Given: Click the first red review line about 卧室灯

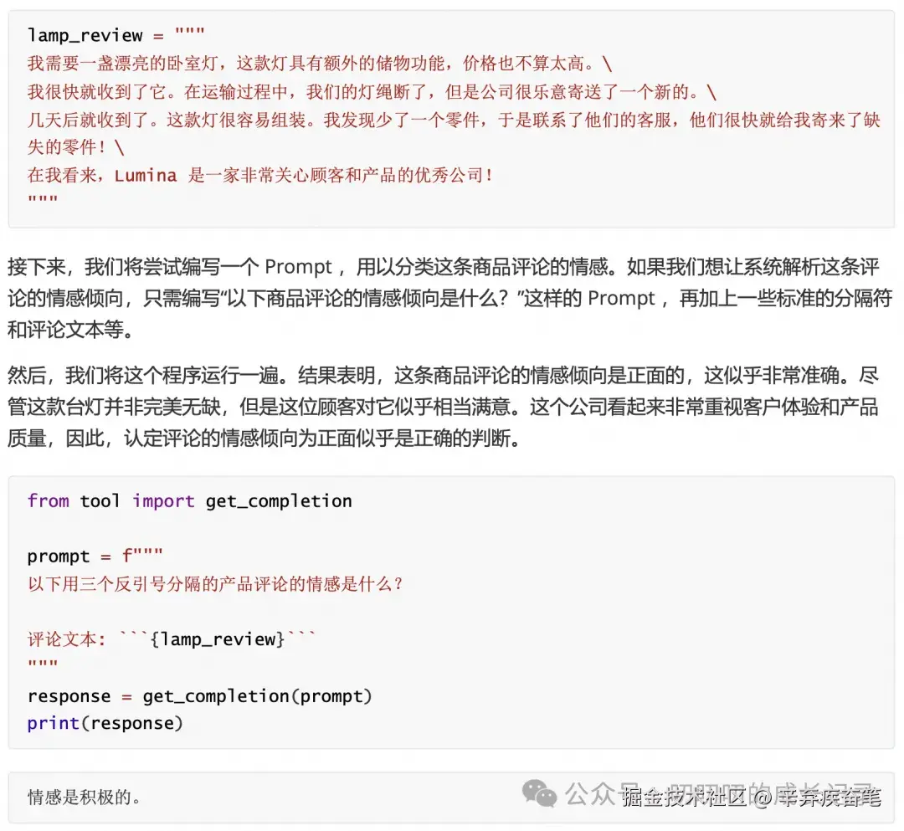Looking at the screenshot, I should click(x=320, y=64).
